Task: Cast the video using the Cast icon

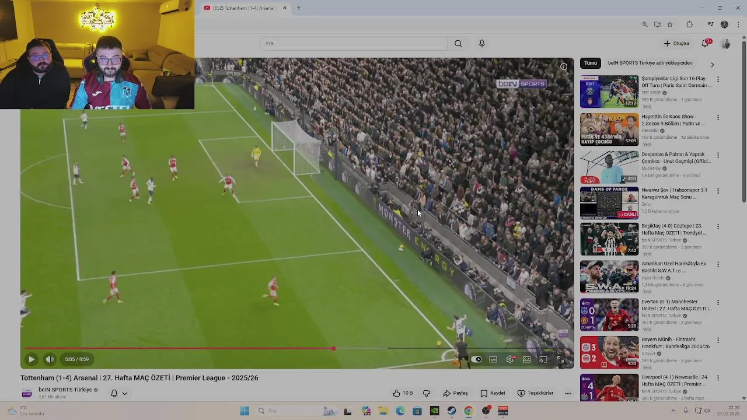Action: [543, 359]
